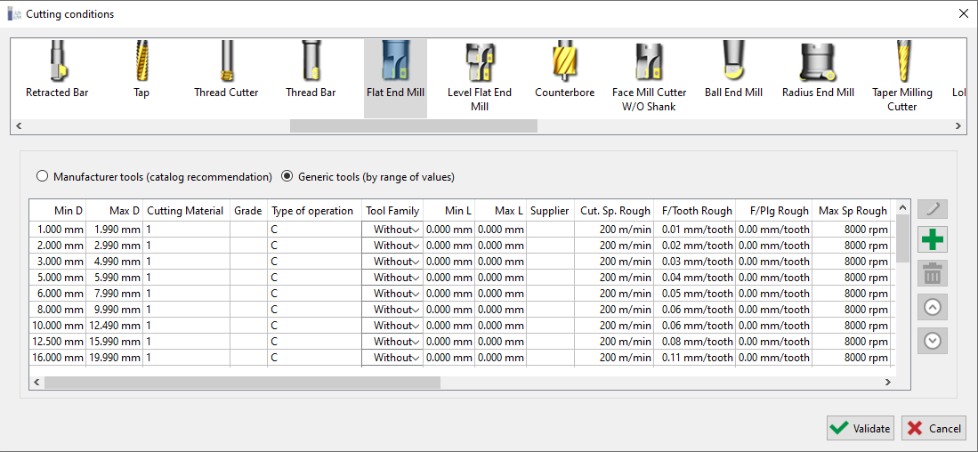The height and width of the screenshot is (452, 978).
Task: Click the tool list horizontal scrollbar thumb
Action: 413,126
